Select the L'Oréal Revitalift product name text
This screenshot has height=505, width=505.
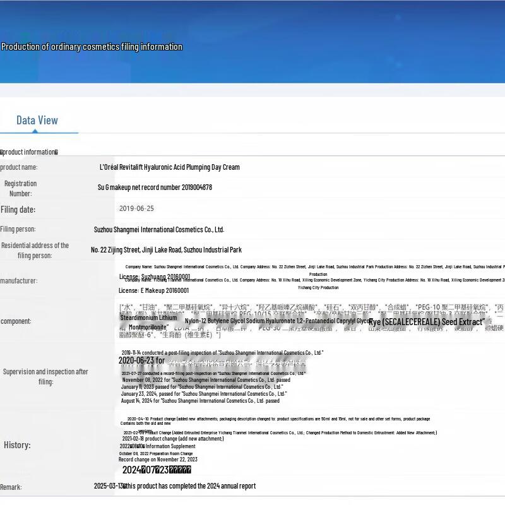(x=169, y=167)
